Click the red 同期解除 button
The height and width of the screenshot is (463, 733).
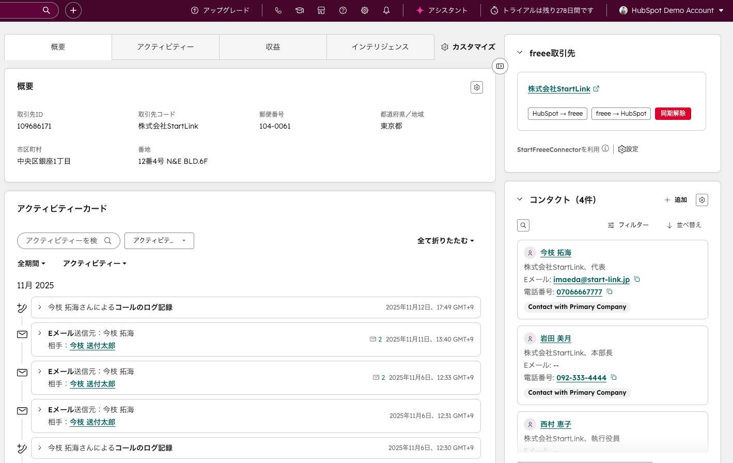pos(673,114)
